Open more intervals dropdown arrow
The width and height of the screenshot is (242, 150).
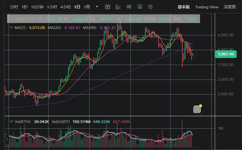97,7
